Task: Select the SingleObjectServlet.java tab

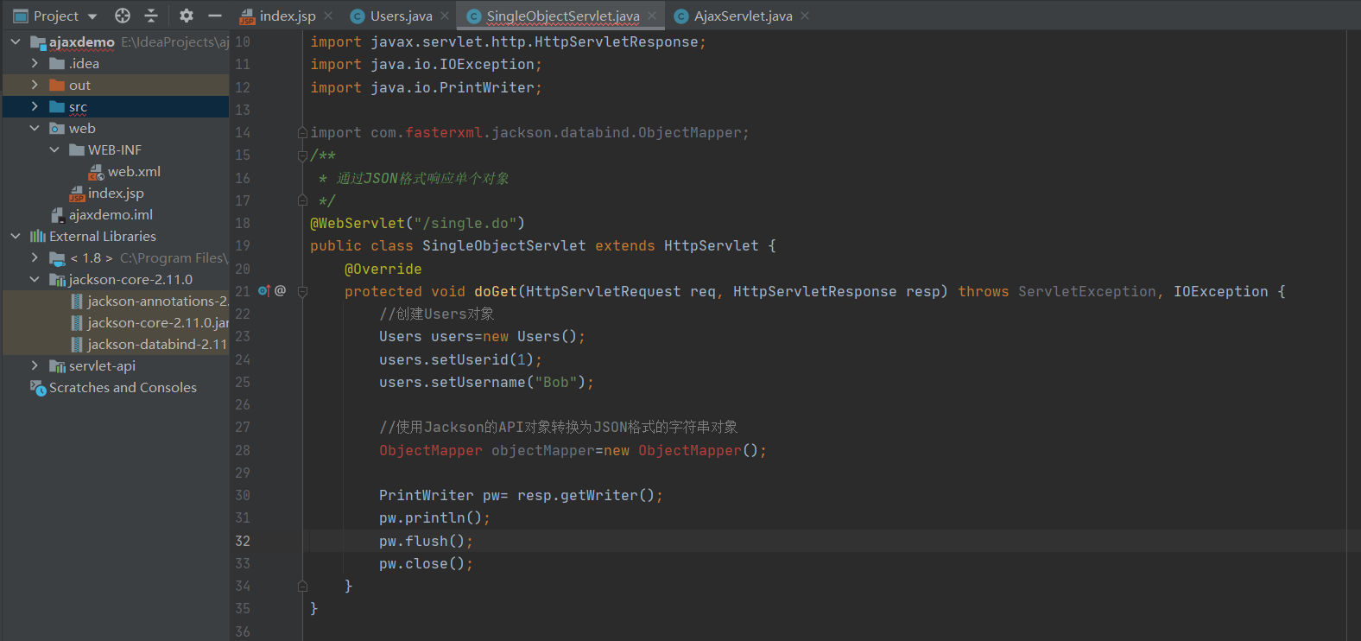Action: click(x=563, y=16)
